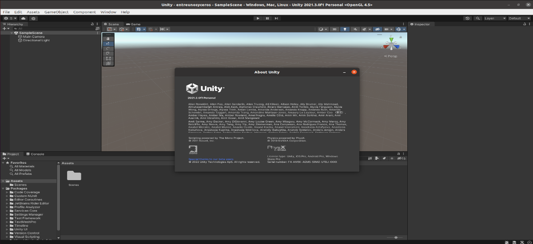
Task: Click the Hierarchy search-by-type icon
Action: point(98,28)
